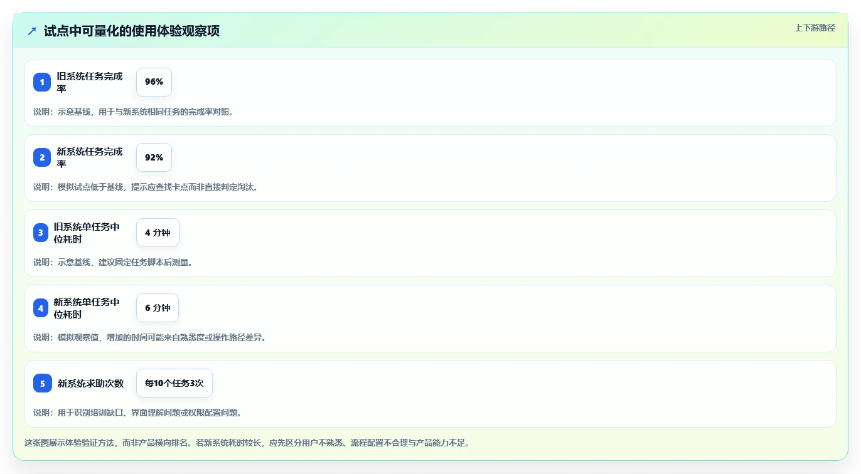
Task: Click the footer text 这张图展示体验验证方法
Action: click(247, 443)
